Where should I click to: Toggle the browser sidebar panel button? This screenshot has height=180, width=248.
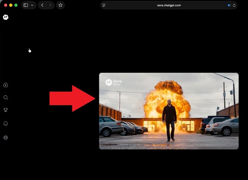point(26,5)
